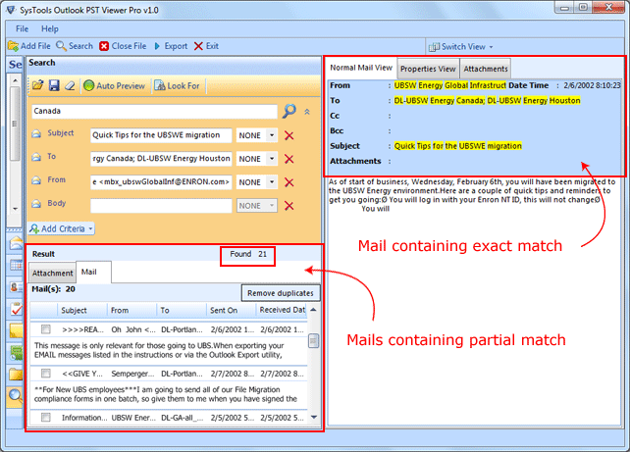Check the >>>>REA... mail checkbox
Screen dimensions: 630x452
click(46, 329)
